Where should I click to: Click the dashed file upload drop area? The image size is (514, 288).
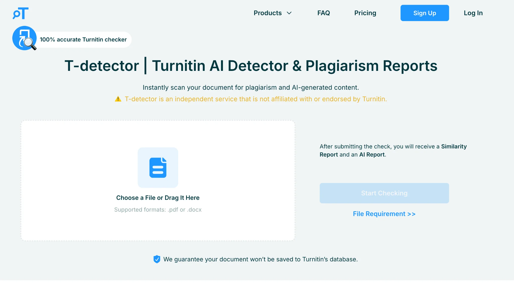[x=158, y=181]
